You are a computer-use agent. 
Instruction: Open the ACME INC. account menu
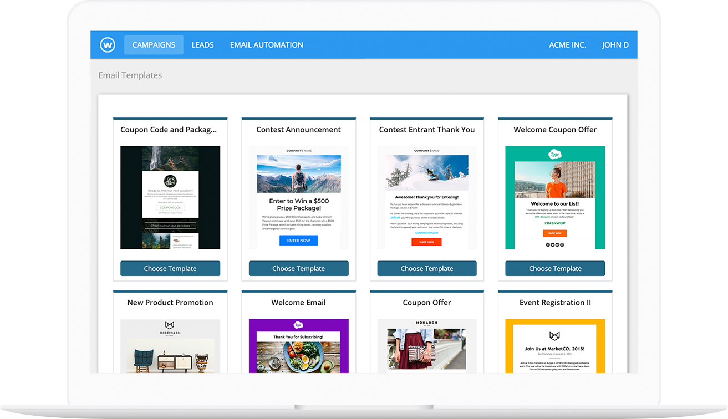(567, 45)
